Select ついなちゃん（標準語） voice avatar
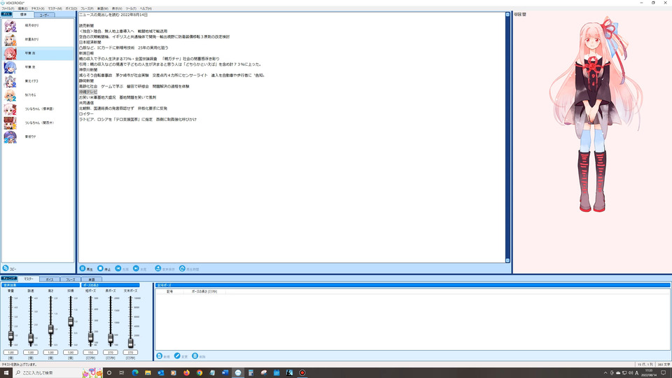This screenshot has height=378, width=672. coord(10,109)
